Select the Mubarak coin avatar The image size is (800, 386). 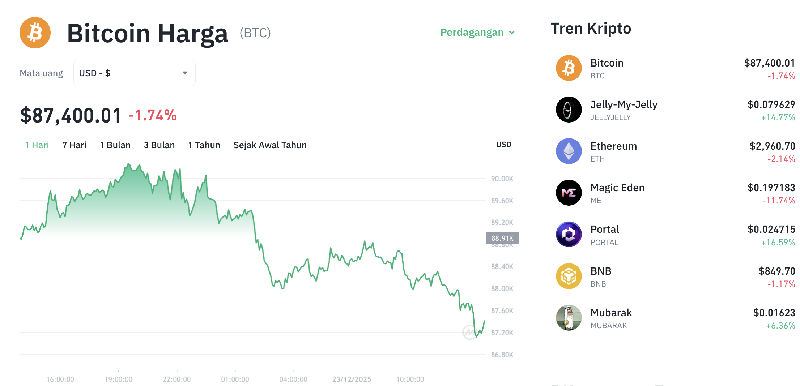[569, 318]
